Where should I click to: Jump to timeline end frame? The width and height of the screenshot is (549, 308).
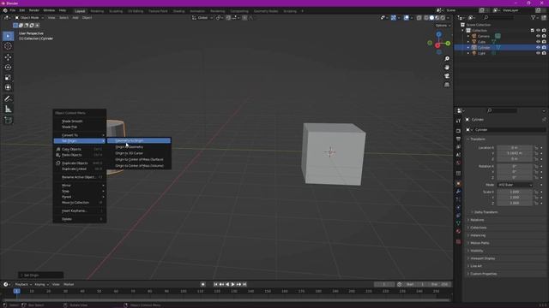(x=244, y=284)
